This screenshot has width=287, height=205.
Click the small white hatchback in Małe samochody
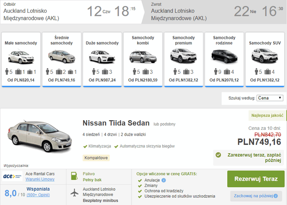pos(21,57)
